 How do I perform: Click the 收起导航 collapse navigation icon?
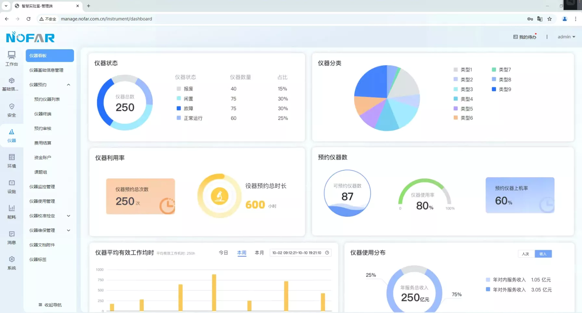tap(40, 305)
